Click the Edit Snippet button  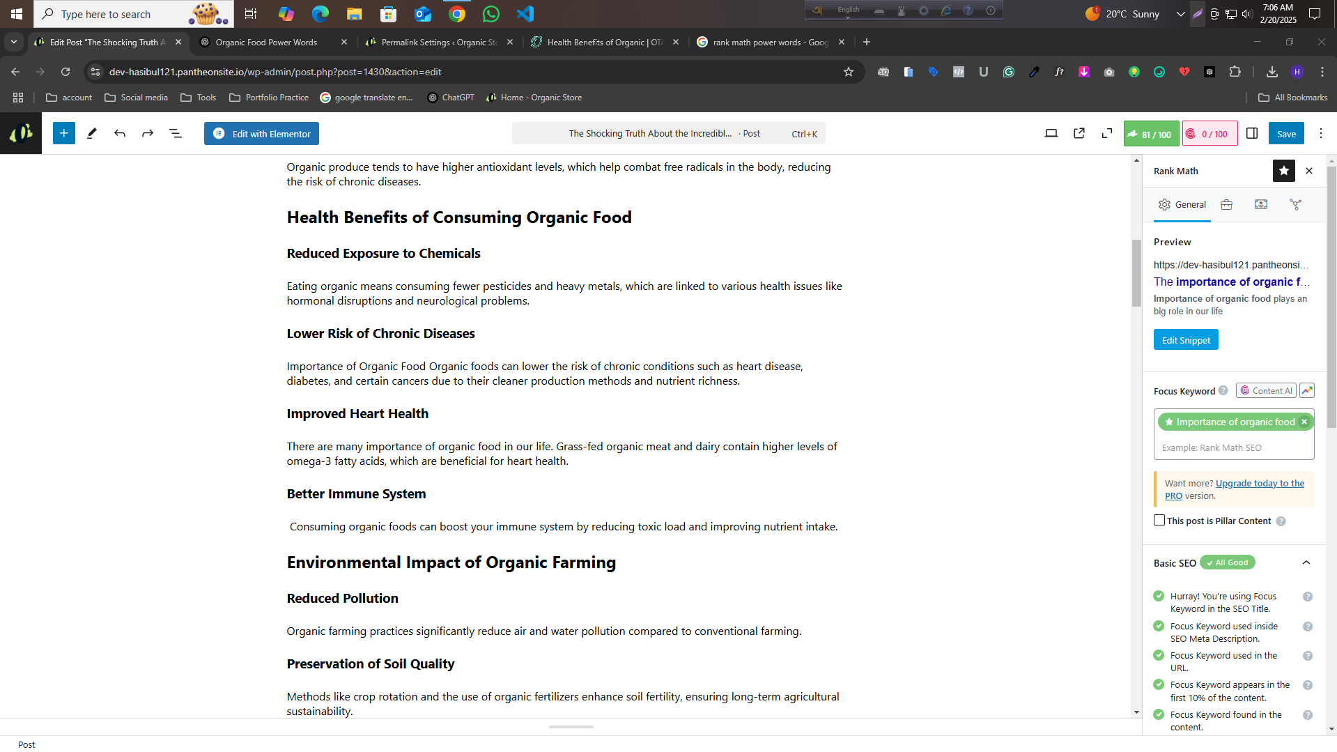[1186, 340]
